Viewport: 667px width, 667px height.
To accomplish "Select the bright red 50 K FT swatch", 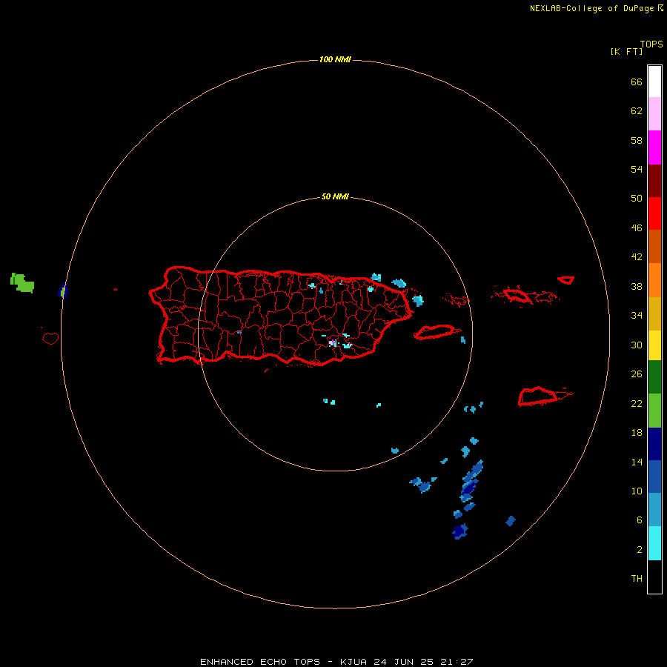I will click(x=654, y=213).
